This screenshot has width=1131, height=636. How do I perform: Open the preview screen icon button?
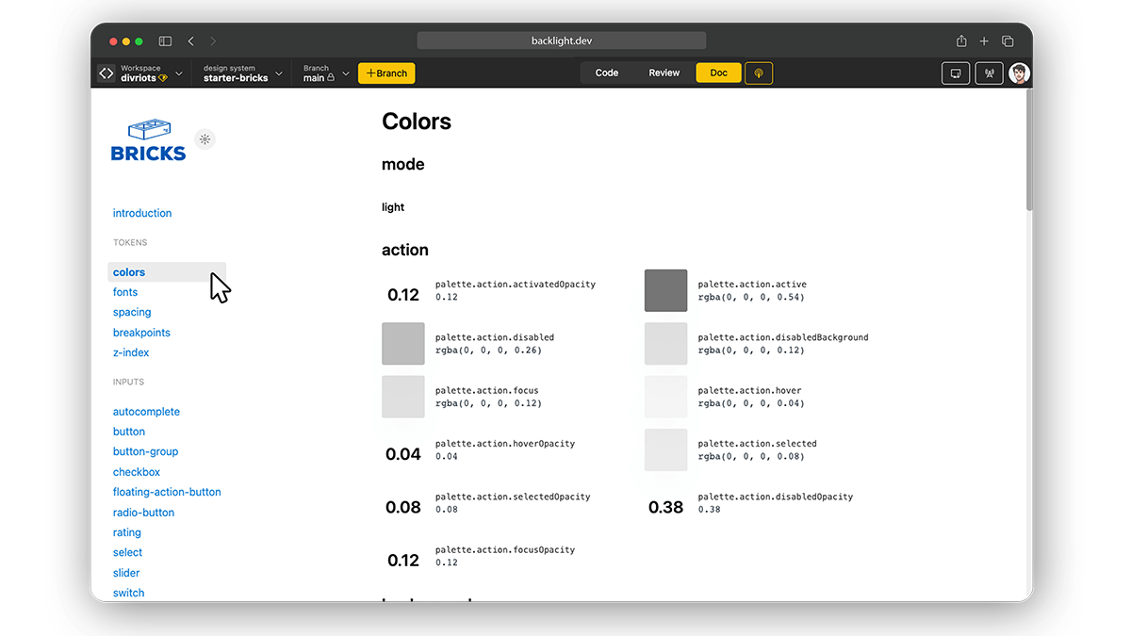[x=956, y=73]
